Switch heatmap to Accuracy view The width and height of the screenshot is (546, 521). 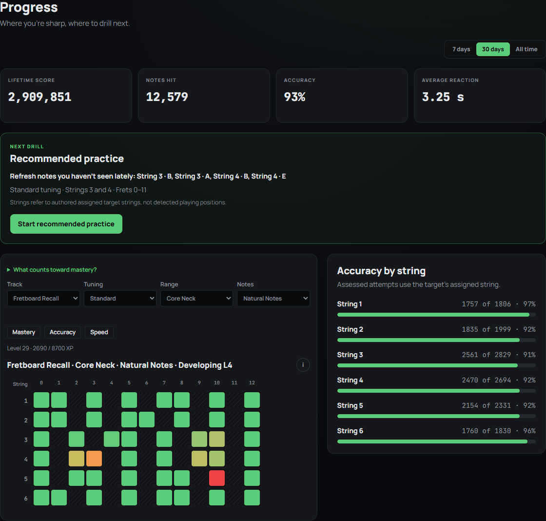(63, 332)
